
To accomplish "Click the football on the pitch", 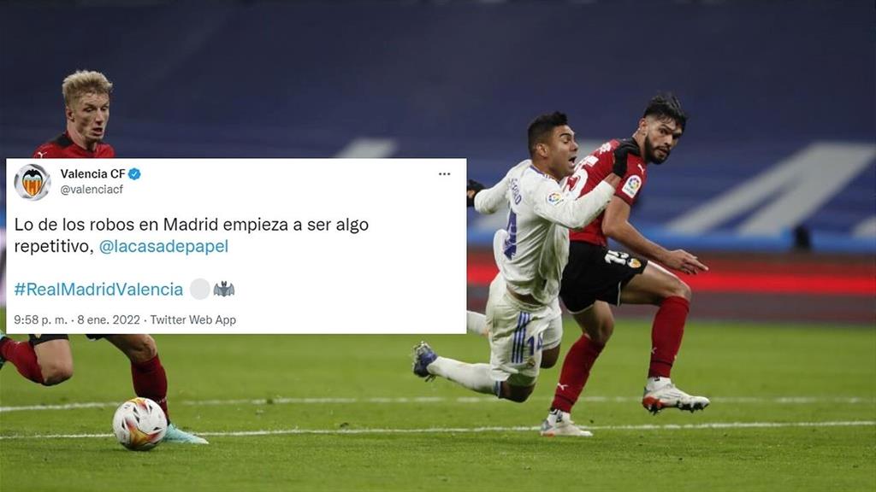I will (x=139, y=424).
